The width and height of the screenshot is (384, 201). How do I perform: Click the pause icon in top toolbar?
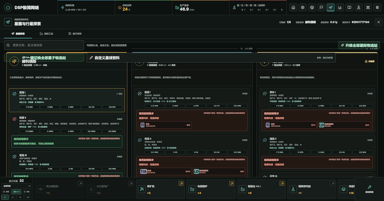377,7
